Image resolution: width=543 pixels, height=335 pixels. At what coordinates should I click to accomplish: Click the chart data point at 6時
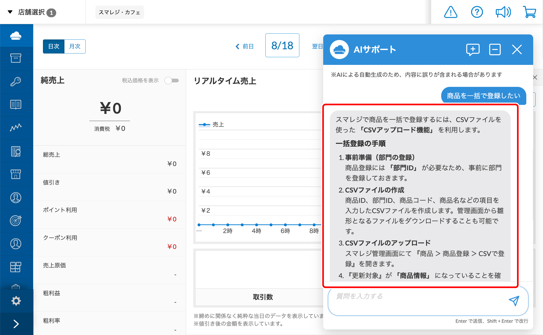(x=285, y=225)
